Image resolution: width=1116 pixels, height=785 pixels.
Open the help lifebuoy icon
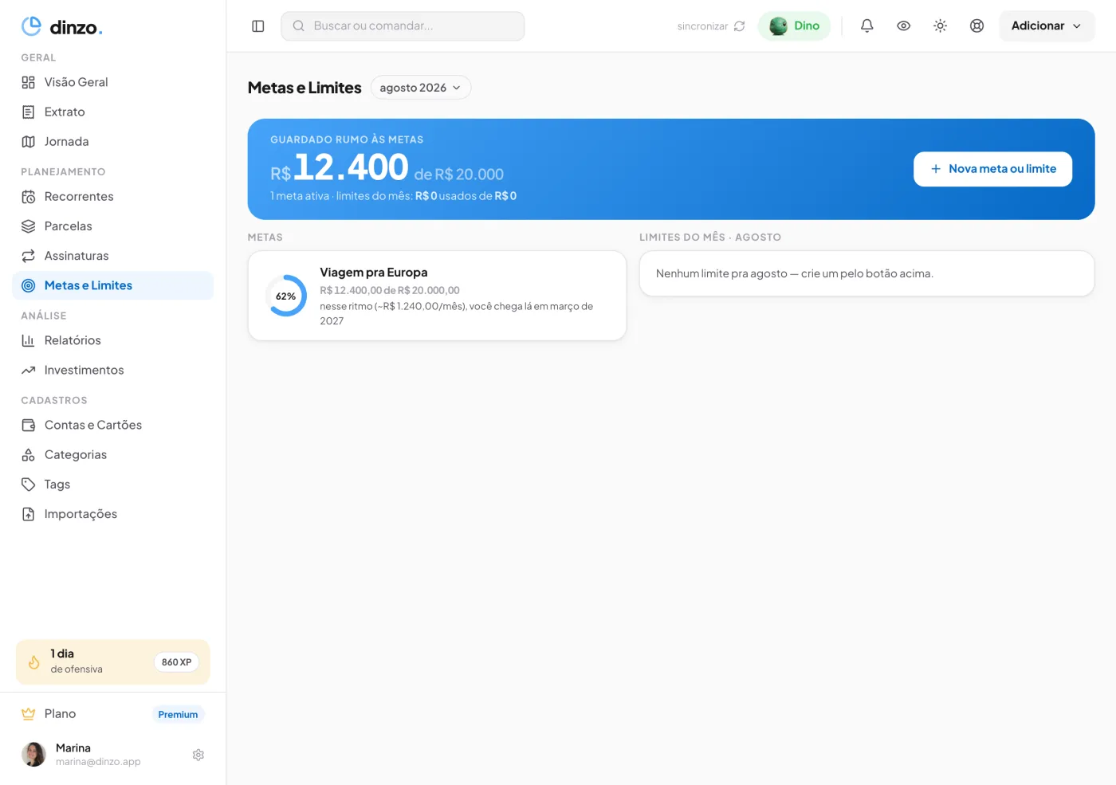tap(977, 26)
